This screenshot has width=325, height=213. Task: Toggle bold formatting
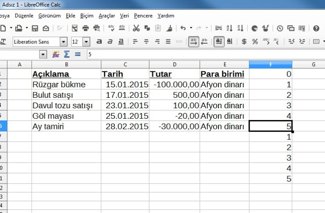coord(99,42)
